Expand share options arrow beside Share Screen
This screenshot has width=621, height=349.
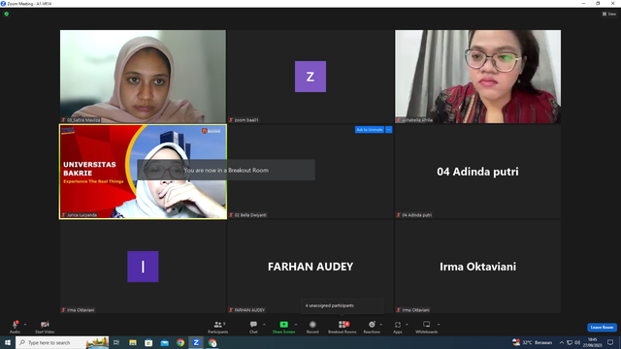tap(296, 325)
